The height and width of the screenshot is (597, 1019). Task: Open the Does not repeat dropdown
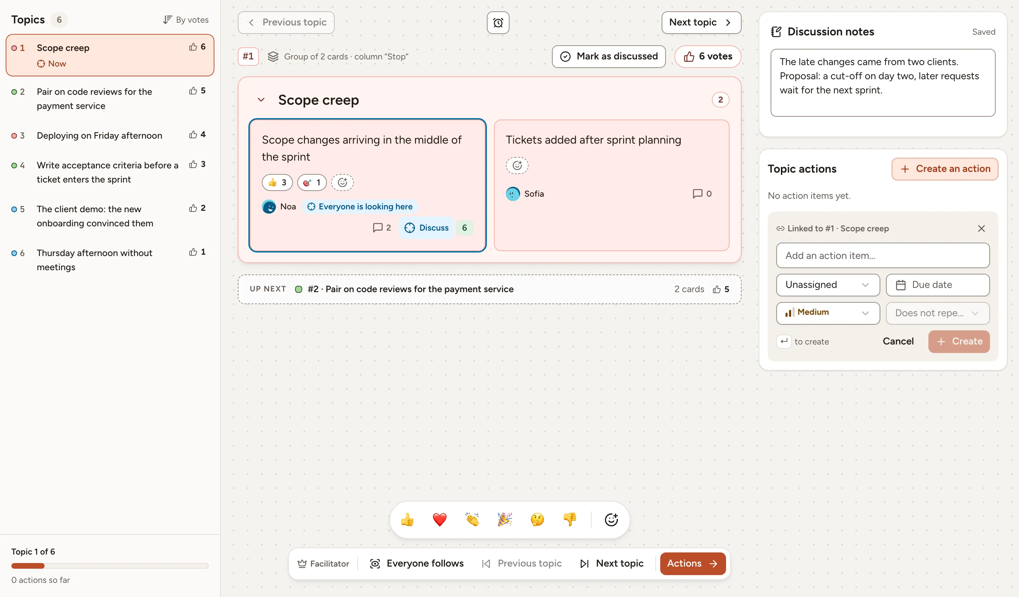point(937,313)
